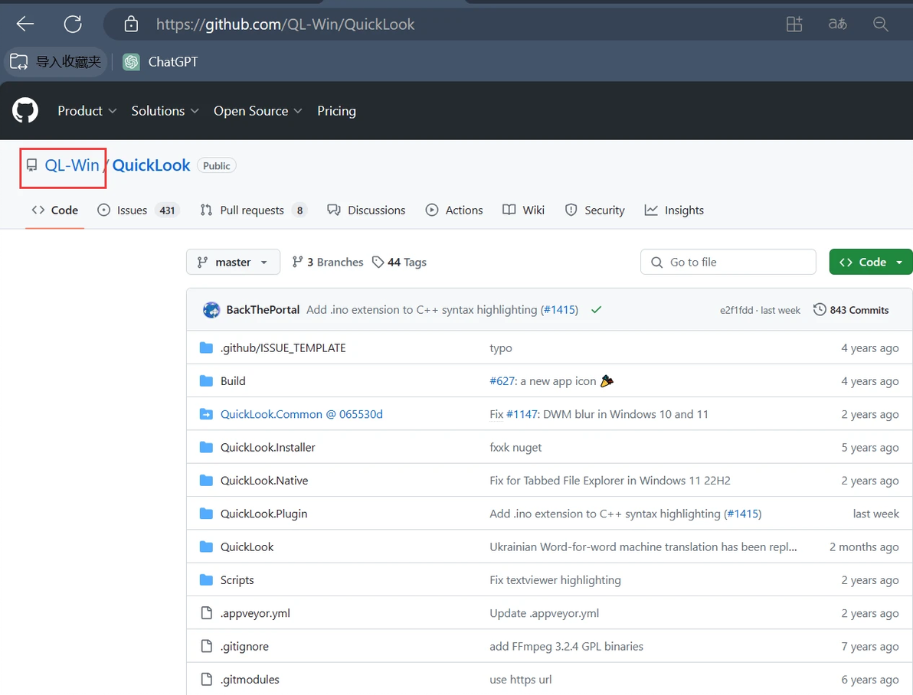Click the Go to file search field
Viewport: 913px width, 695px height.
click(x=728, y=262)
